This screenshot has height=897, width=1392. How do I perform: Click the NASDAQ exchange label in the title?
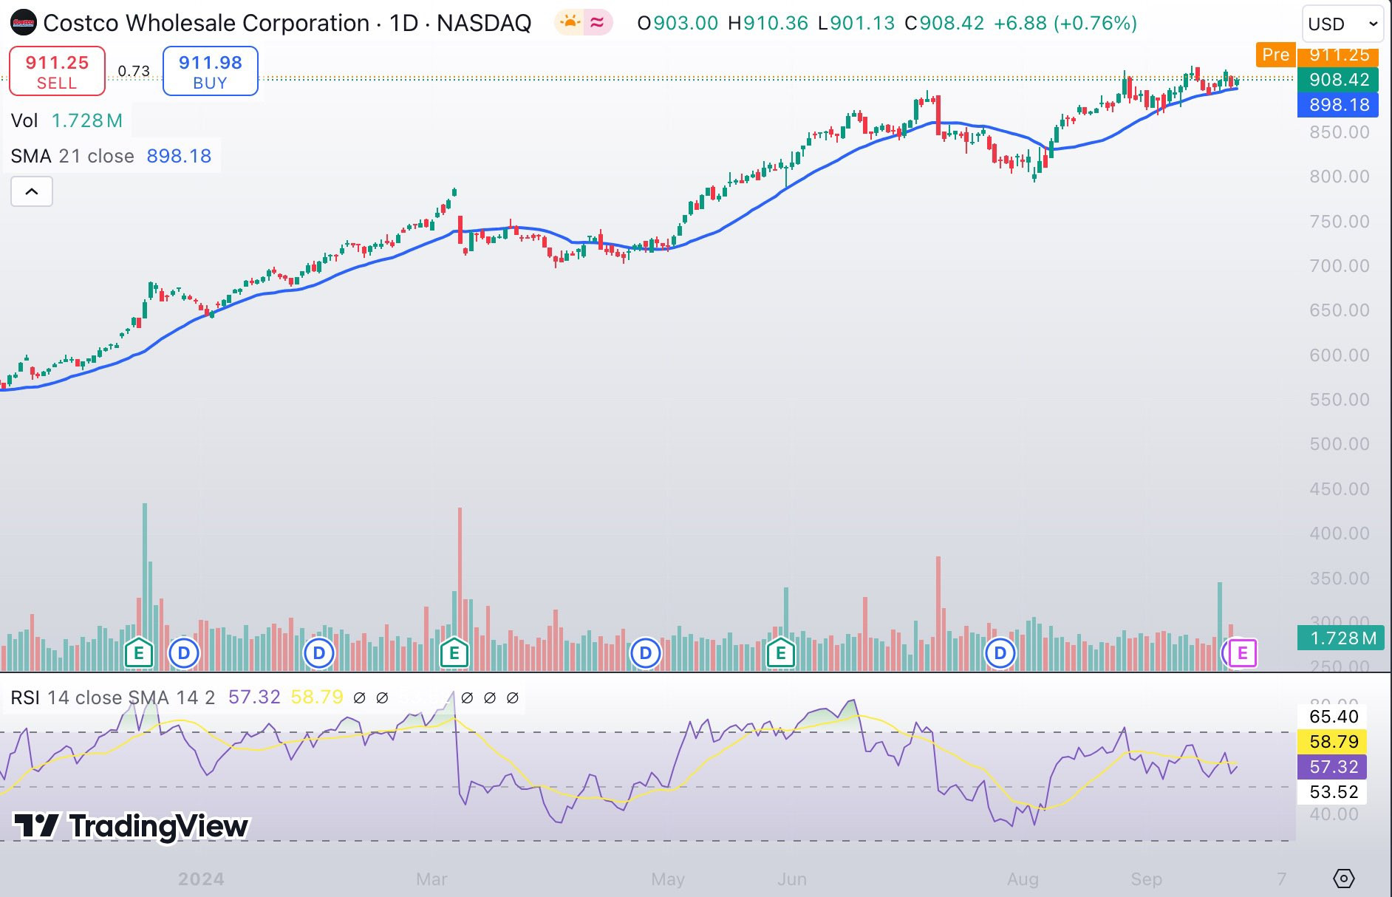coord(484,23)
